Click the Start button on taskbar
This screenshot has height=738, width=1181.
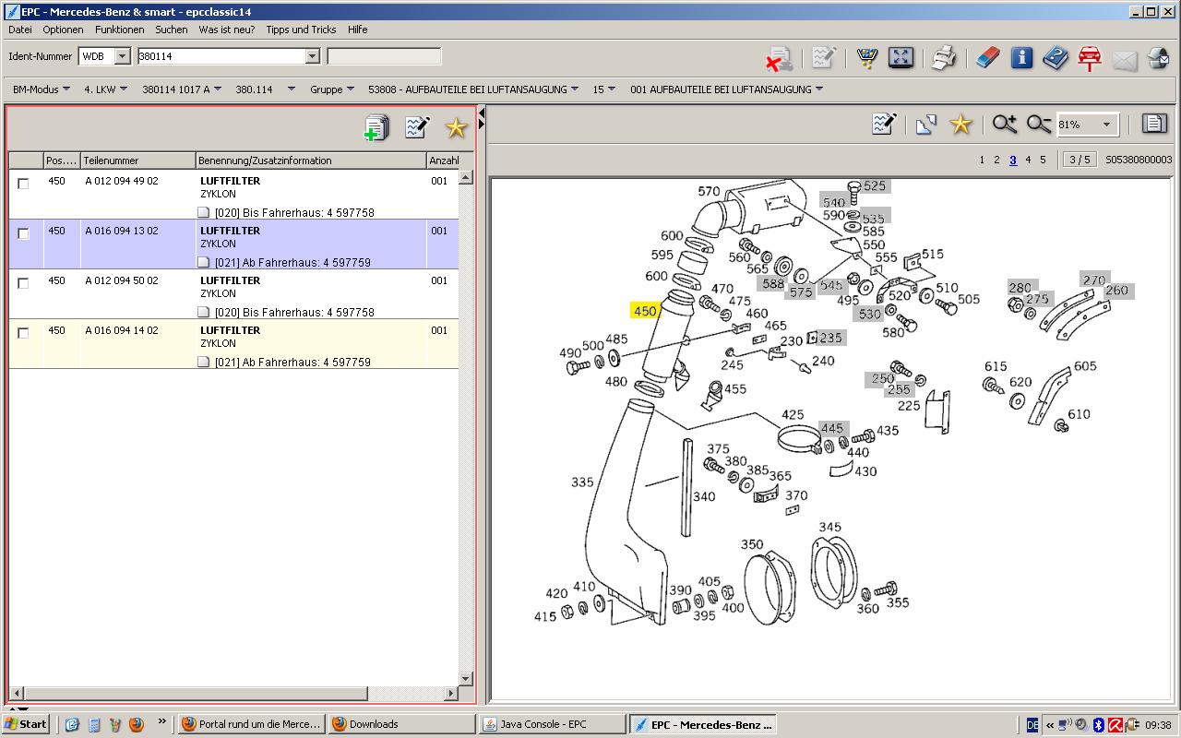pyautogui.click(x=25, y=724)
